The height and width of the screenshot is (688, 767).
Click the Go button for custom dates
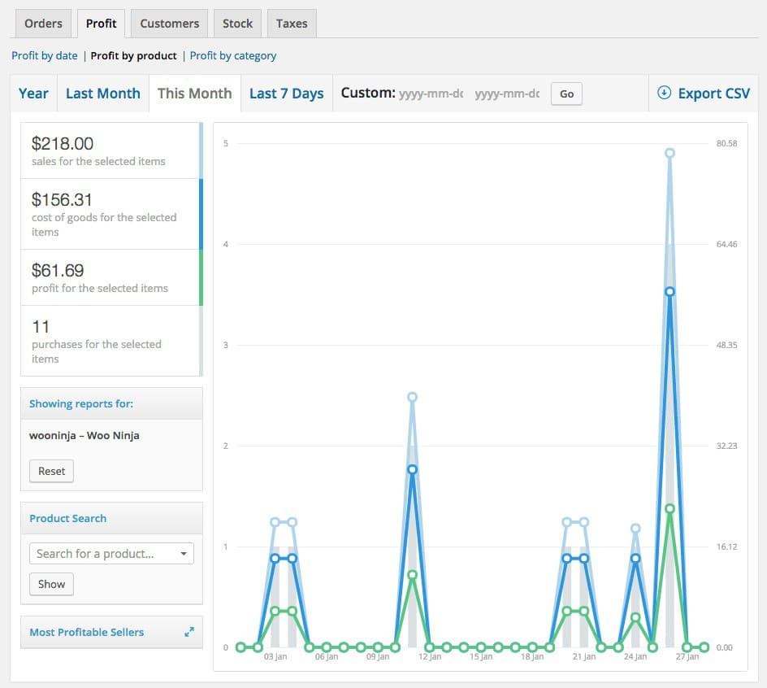point(566,94)
